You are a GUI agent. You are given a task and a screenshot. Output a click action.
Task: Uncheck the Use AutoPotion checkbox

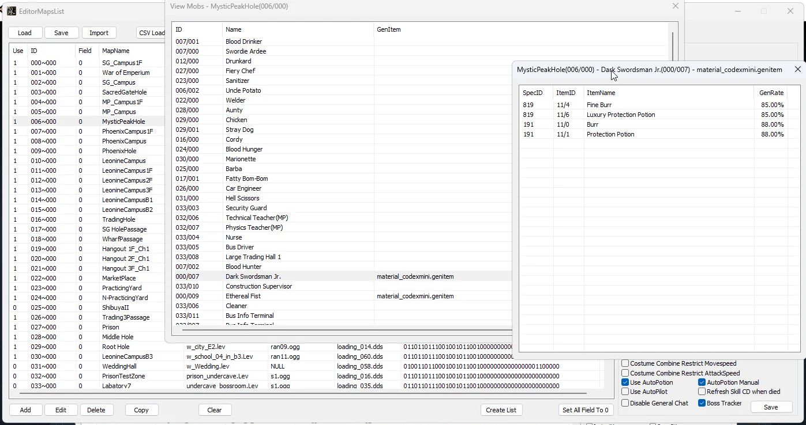tap(625, 382)
